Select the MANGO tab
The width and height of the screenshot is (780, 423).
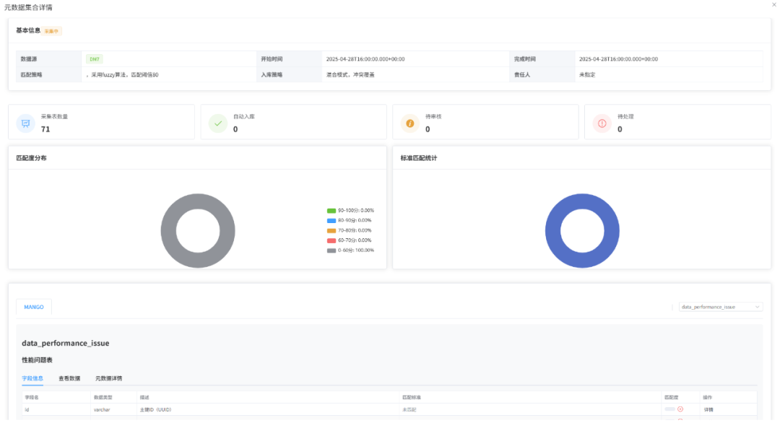(x=34, y=307)
